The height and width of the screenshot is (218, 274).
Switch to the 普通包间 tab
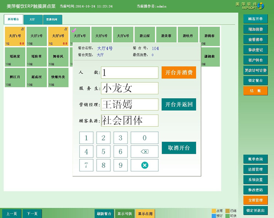click(52, 19)
